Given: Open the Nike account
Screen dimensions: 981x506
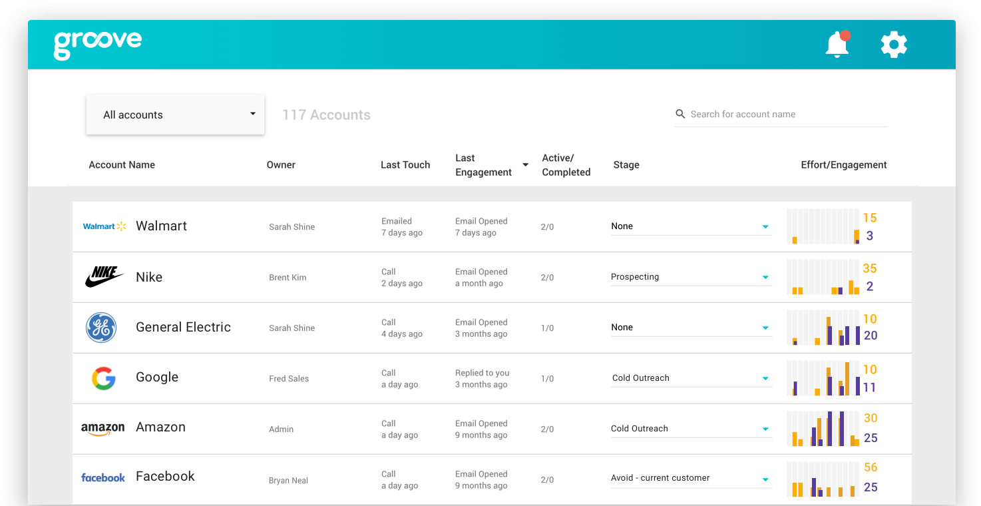Looking at the screenshot, I should click(x=149, y=277).
